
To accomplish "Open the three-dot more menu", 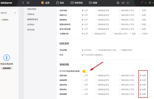I will coord(141,3).
